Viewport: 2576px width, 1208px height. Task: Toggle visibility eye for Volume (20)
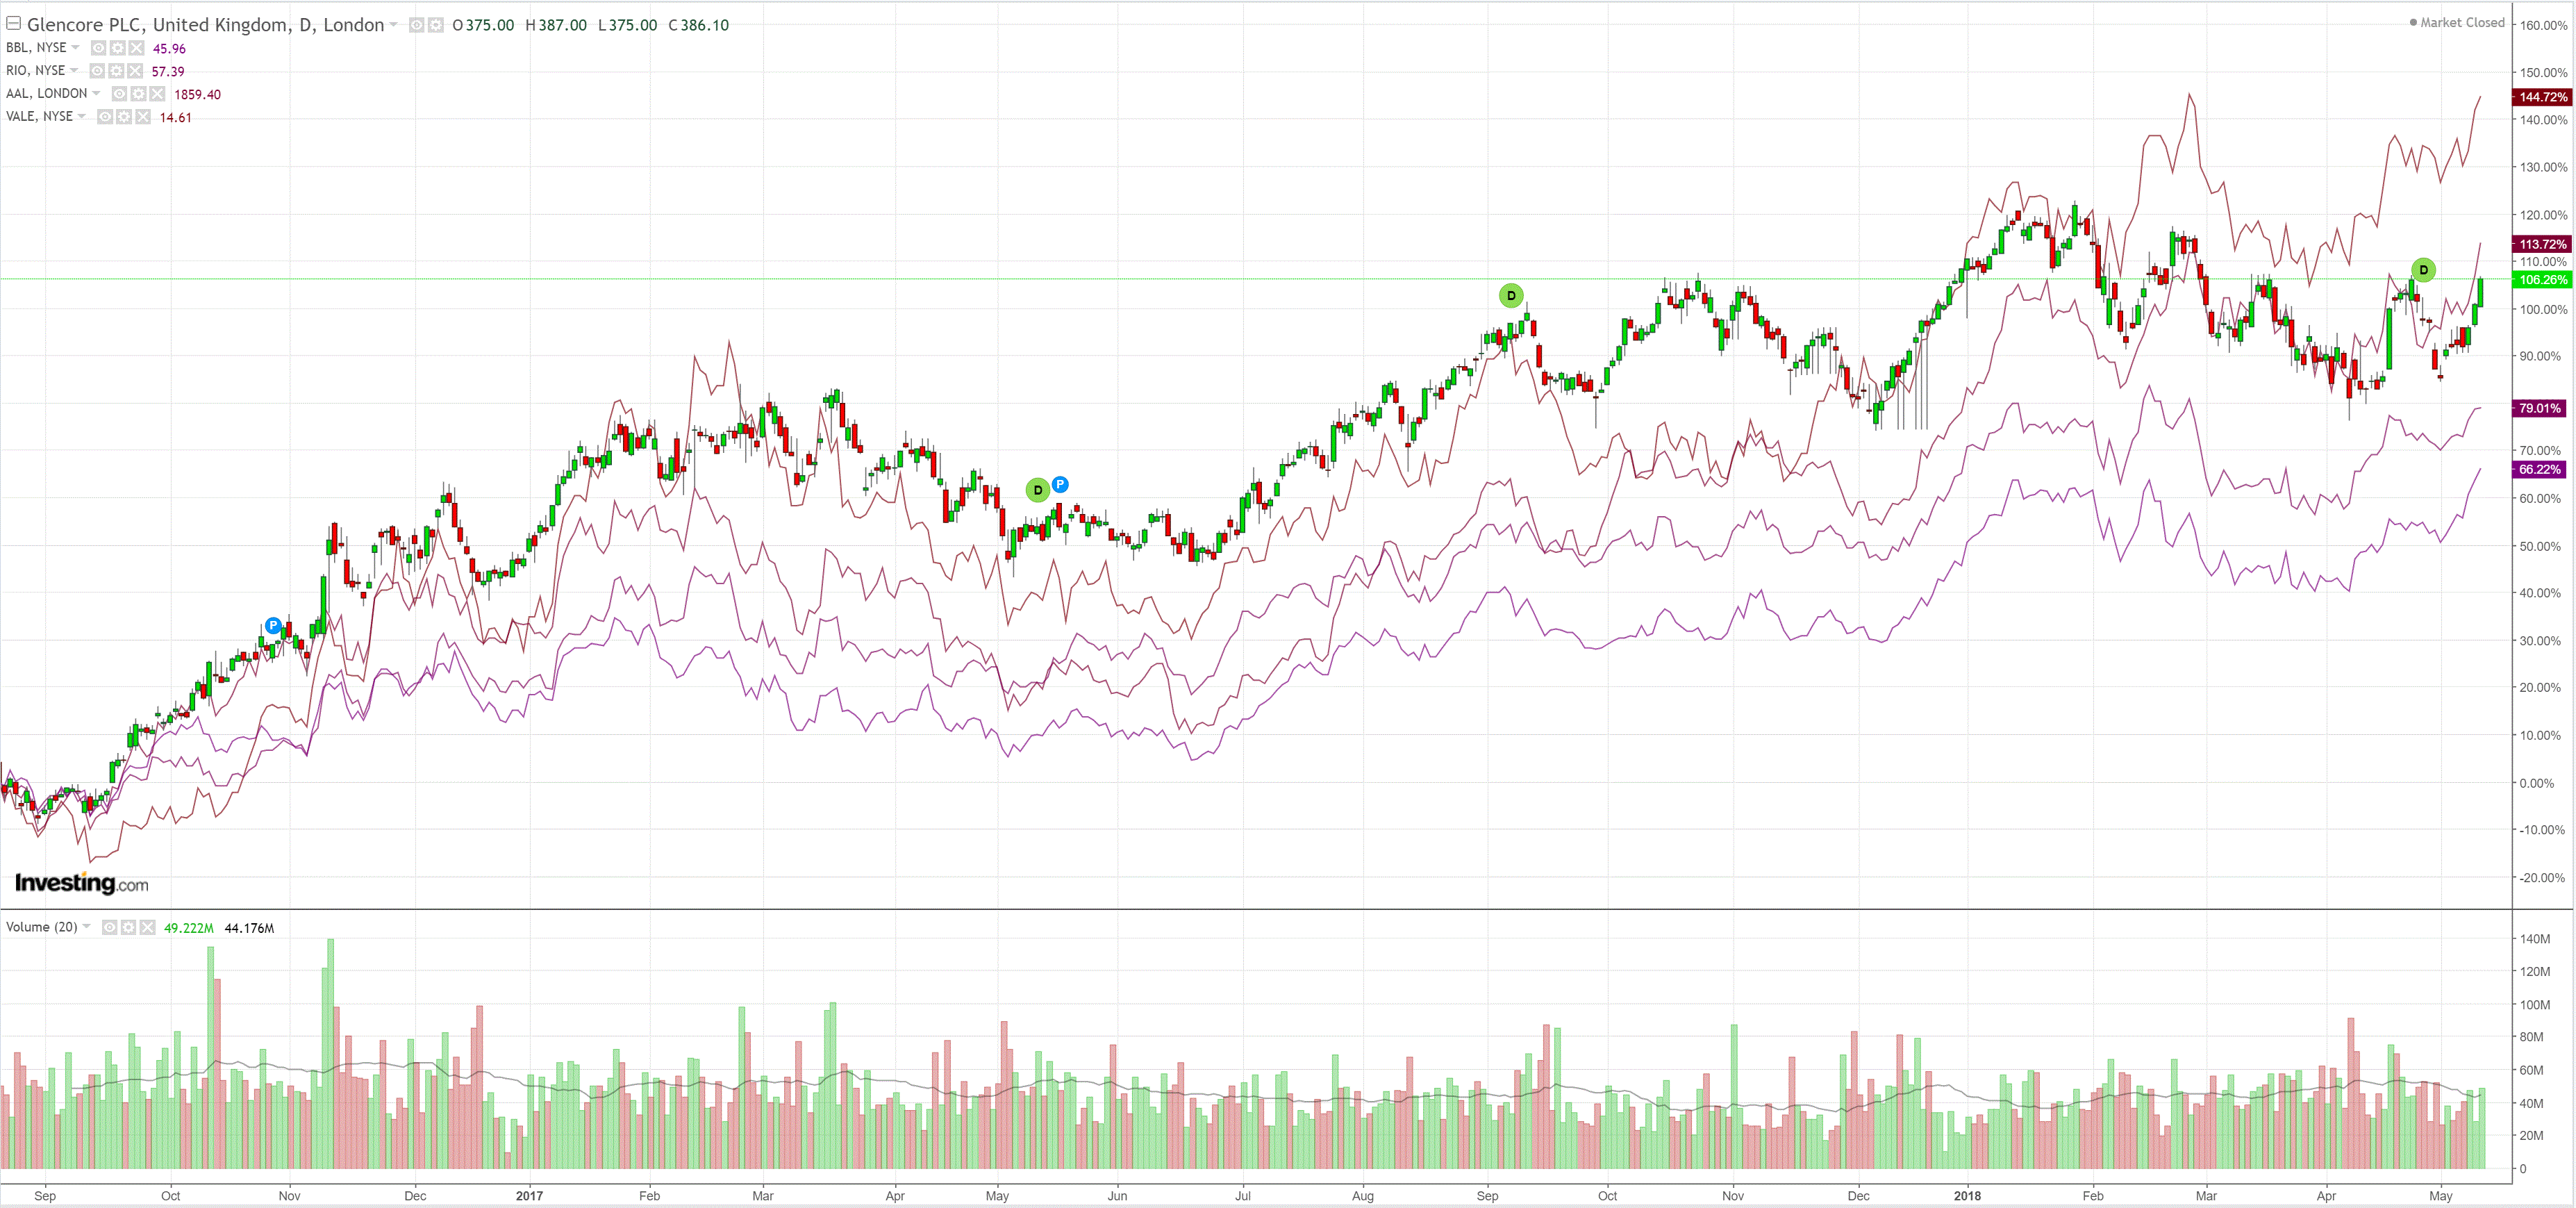click(x=109, y=928)
